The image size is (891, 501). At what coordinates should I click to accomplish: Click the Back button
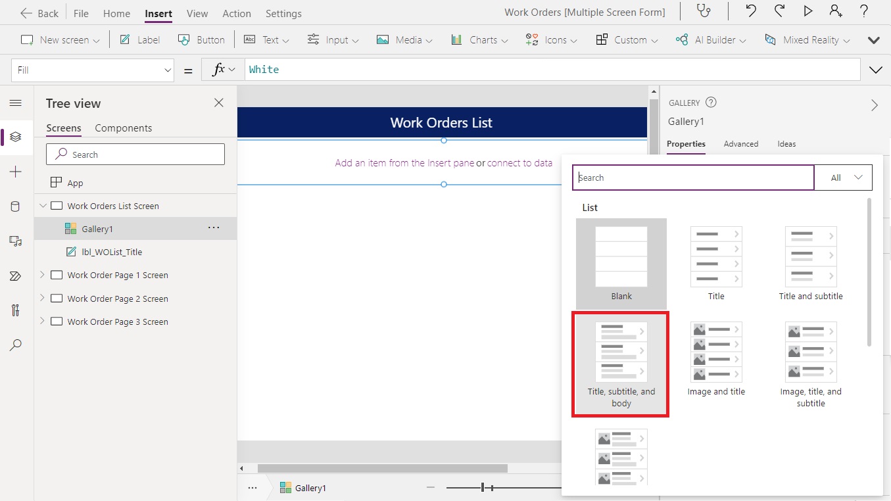[38, 12]
